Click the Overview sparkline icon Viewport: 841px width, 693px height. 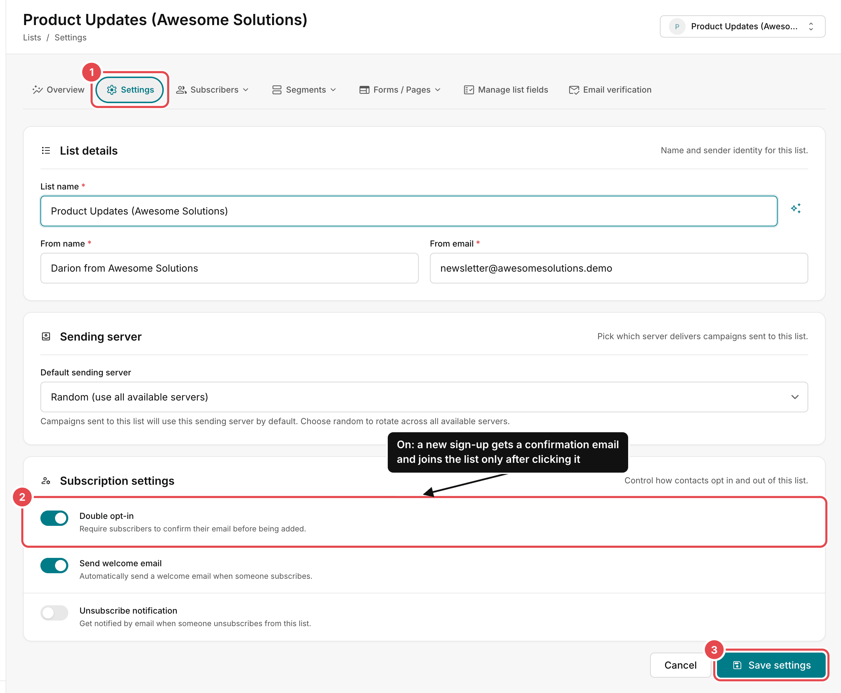38,90
